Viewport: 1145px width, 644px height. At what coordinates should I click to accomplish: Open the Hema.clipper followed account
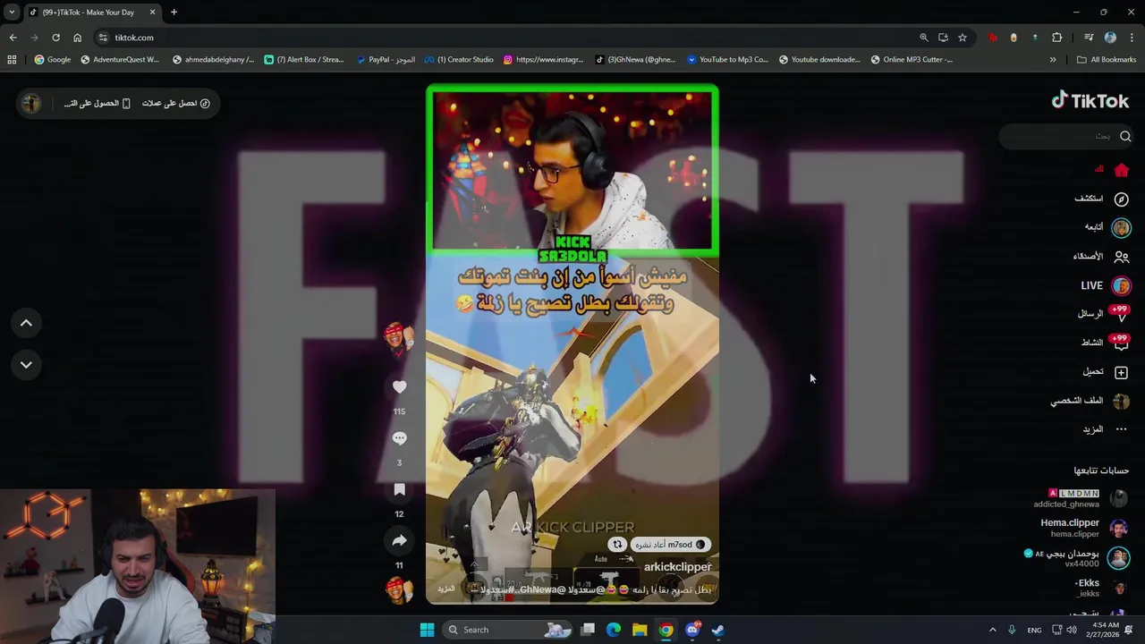click(1085, 528)
